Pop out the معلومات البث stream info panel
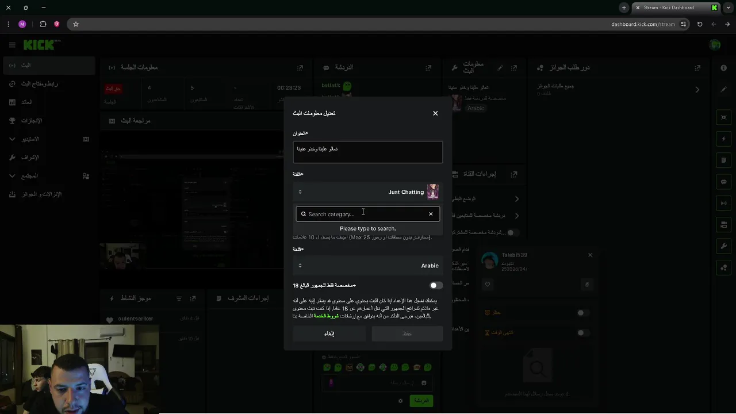The image size is (736, 414). (514, 68)
